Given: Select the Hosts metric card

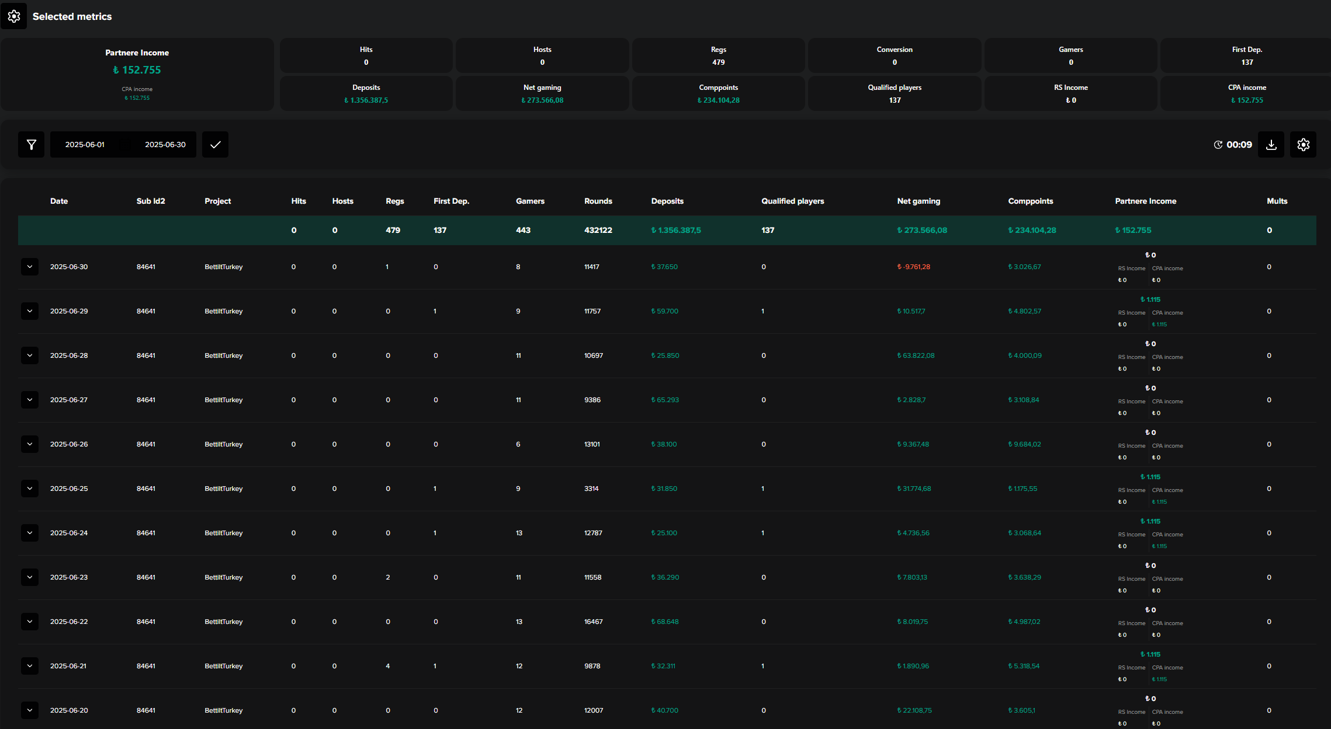Looking at the screenshot, I should pyautogui.click(x=542, y=55).
